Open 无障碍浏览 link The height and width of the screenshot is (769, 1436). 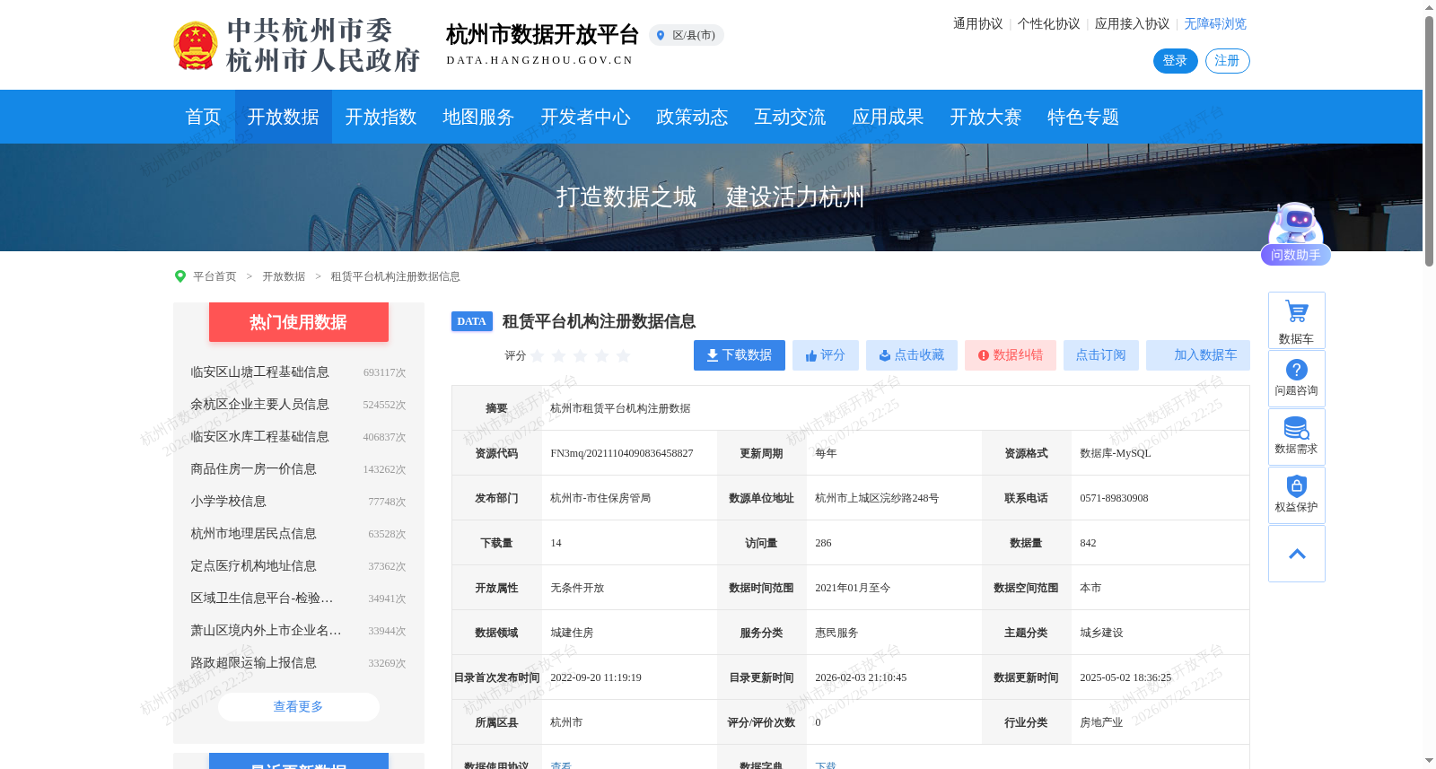1215,24
